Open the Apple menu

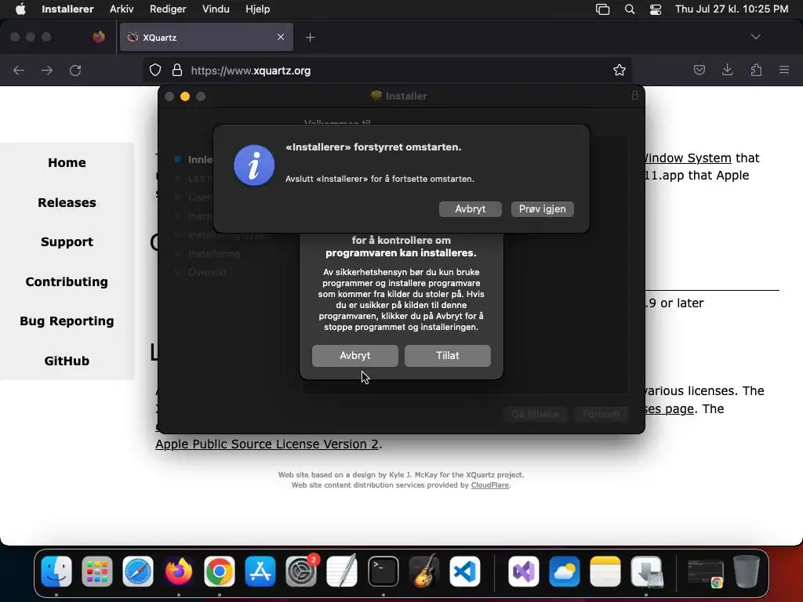coord(20,9)
